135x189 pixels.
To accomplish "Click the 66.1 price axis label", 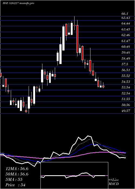I will click(x=125, y=14).
